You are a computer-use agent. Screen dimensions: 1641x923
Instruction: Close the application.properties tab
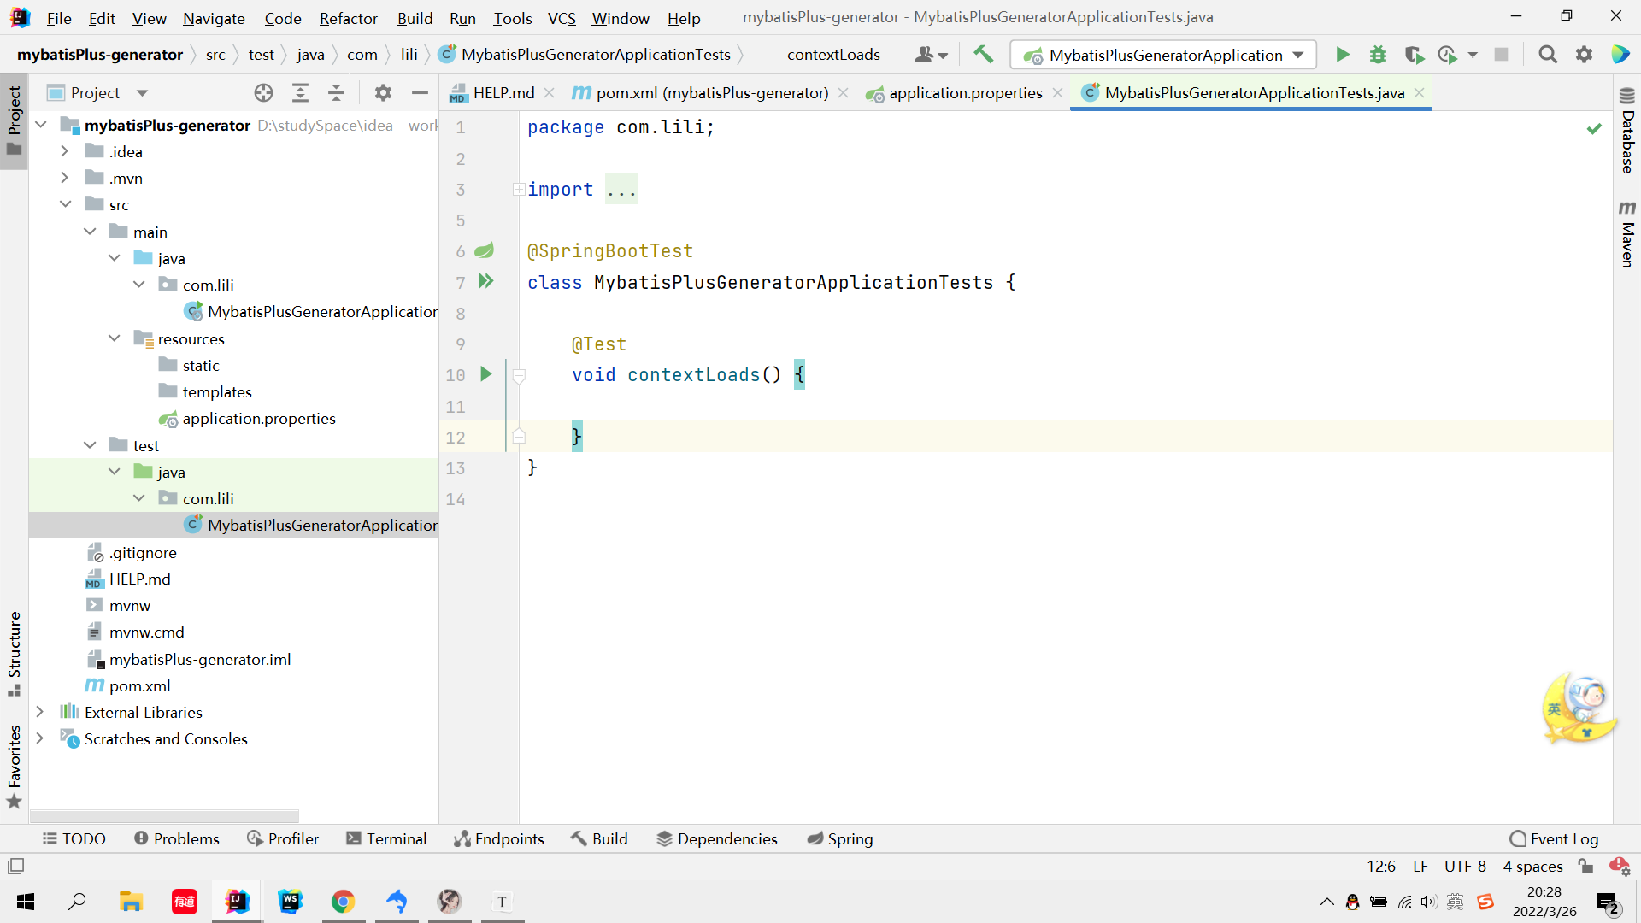pyautogui.click(x=1057, y=93)
